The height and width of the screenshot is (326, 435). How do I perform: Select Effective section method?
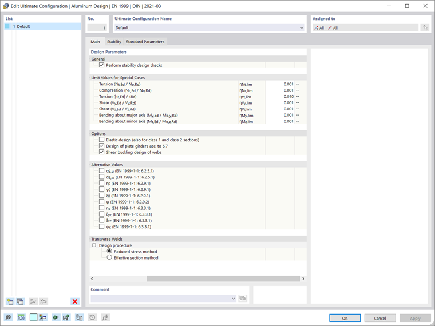coord(109,257)
